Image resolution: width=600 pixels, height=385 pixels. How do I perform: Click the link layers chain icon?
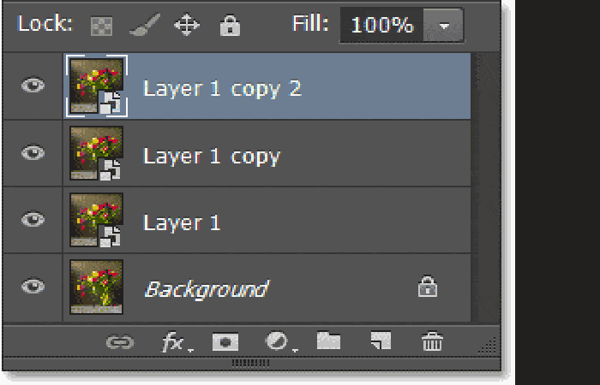point(120,342)
